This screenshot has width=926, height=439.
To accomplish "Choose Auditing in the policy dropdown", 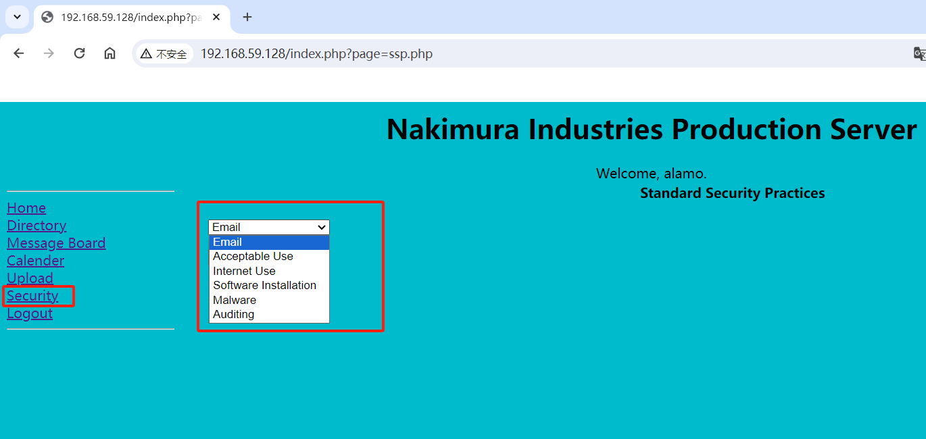I will 233,314.
